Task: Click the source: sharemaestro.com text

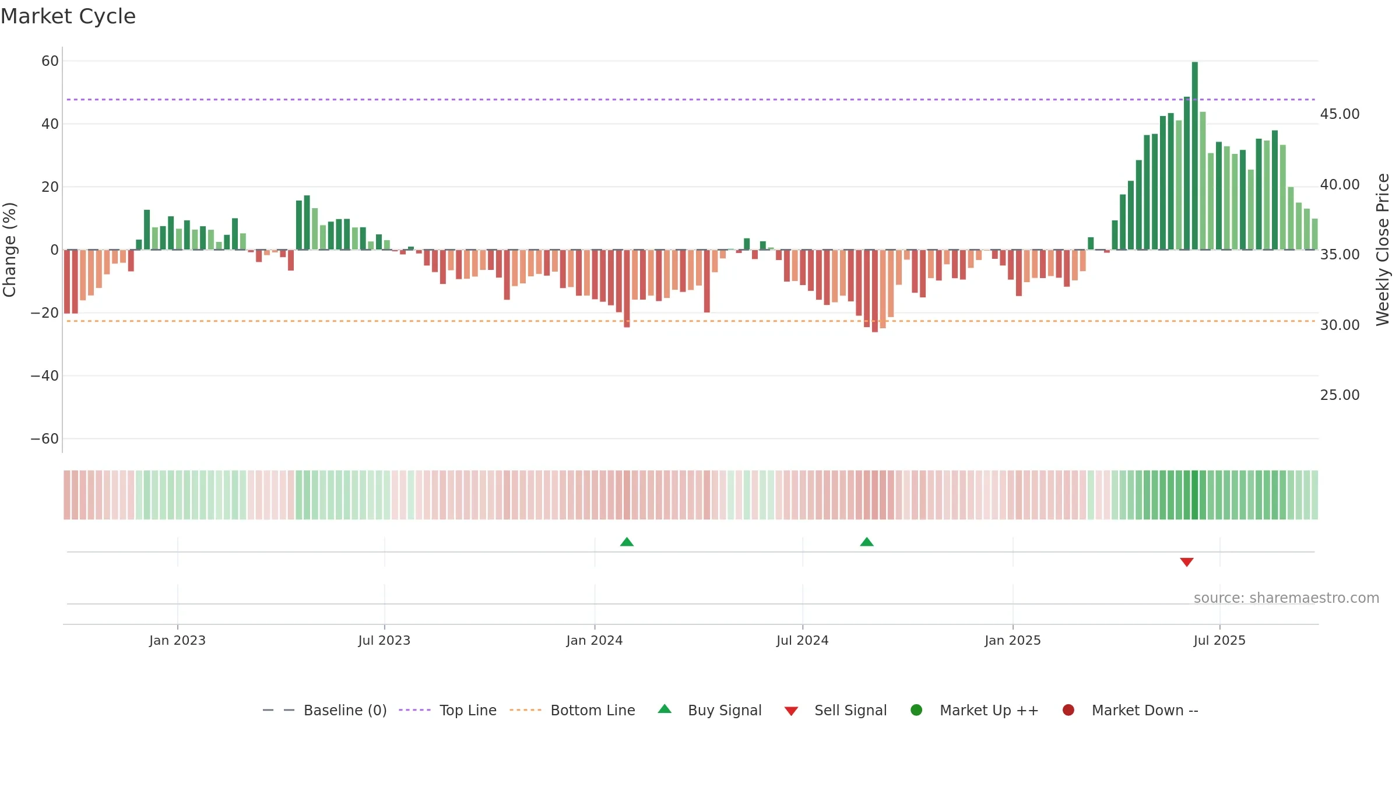Action: tap(1286, 598)
